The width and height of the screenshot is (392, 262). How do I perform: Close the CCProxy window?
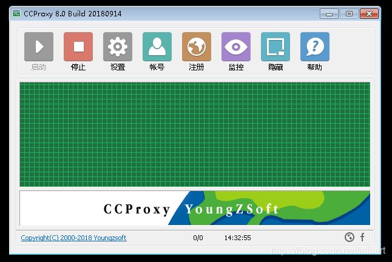[369, 14]
